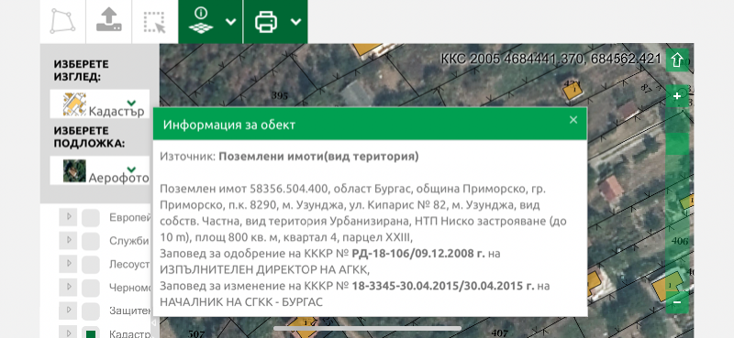Expand the Лесоуст layer group
Viewport: 734px width, 338px height.
pyautogui.click(x=68, y=263)
